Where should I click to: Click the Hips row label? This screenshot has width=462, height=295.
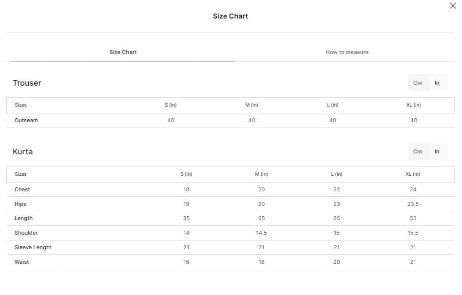[20, 204]
